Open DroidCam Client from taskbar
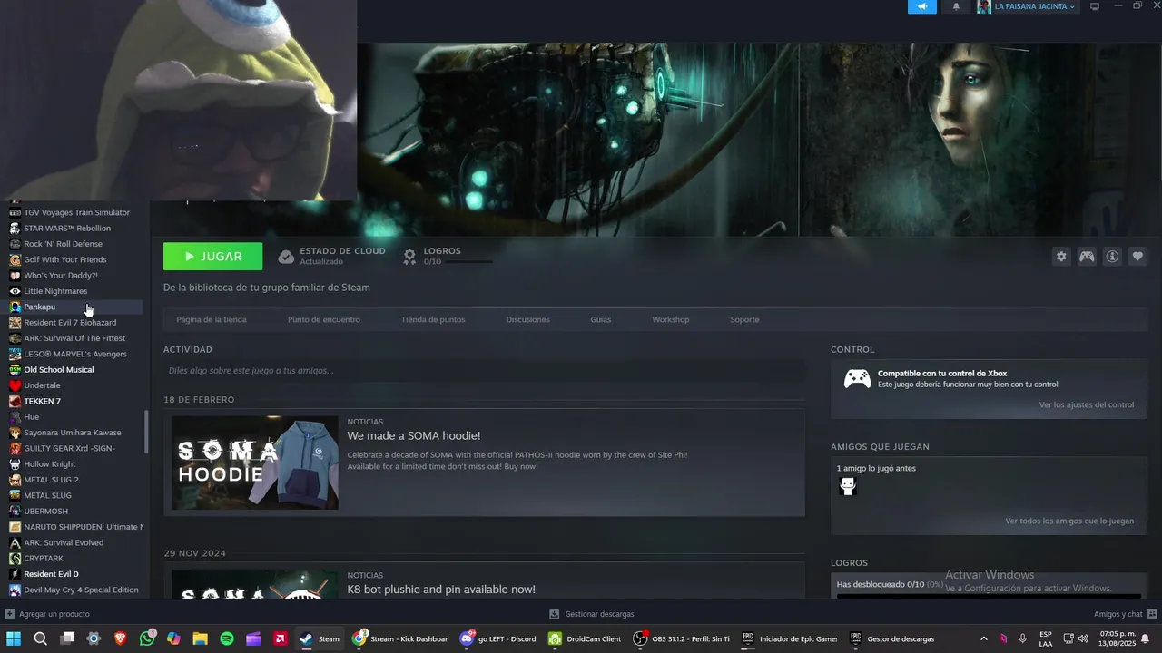The height and width of the screenshot is (653, 1162). tap(585, 638)
